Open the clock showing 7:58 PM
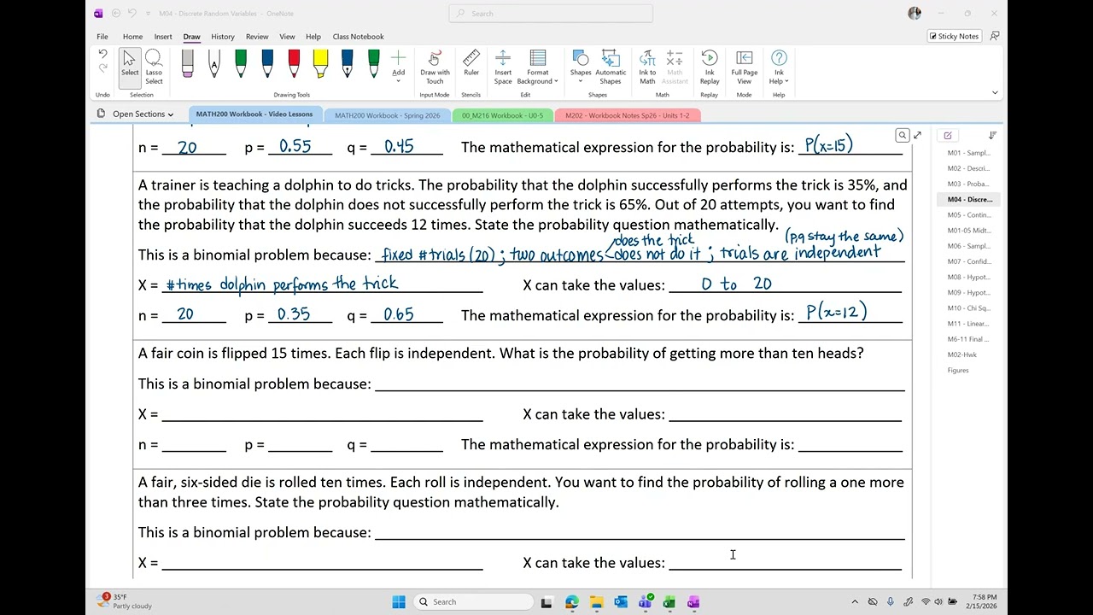The width and height of the screenshot is (1093, 615). coord(984,601)
